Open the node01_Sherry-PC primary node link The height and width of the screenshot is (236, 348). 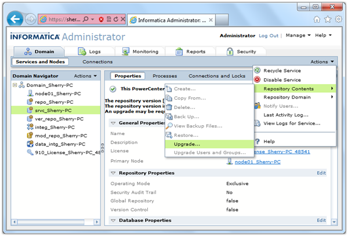(x=258, y=162)
